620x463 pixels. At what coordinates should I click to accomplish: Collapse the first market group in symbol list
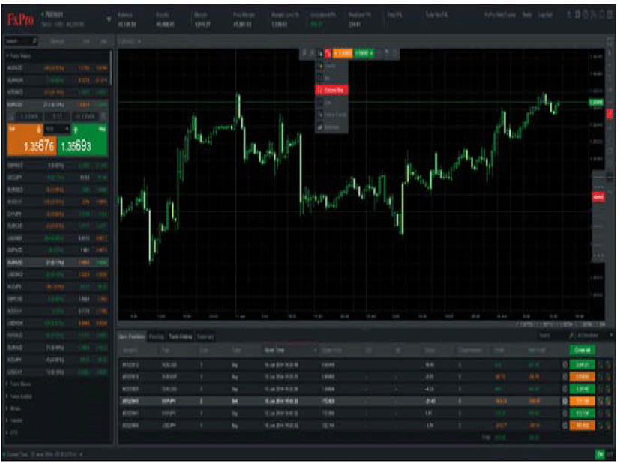(x=7, y=56)
